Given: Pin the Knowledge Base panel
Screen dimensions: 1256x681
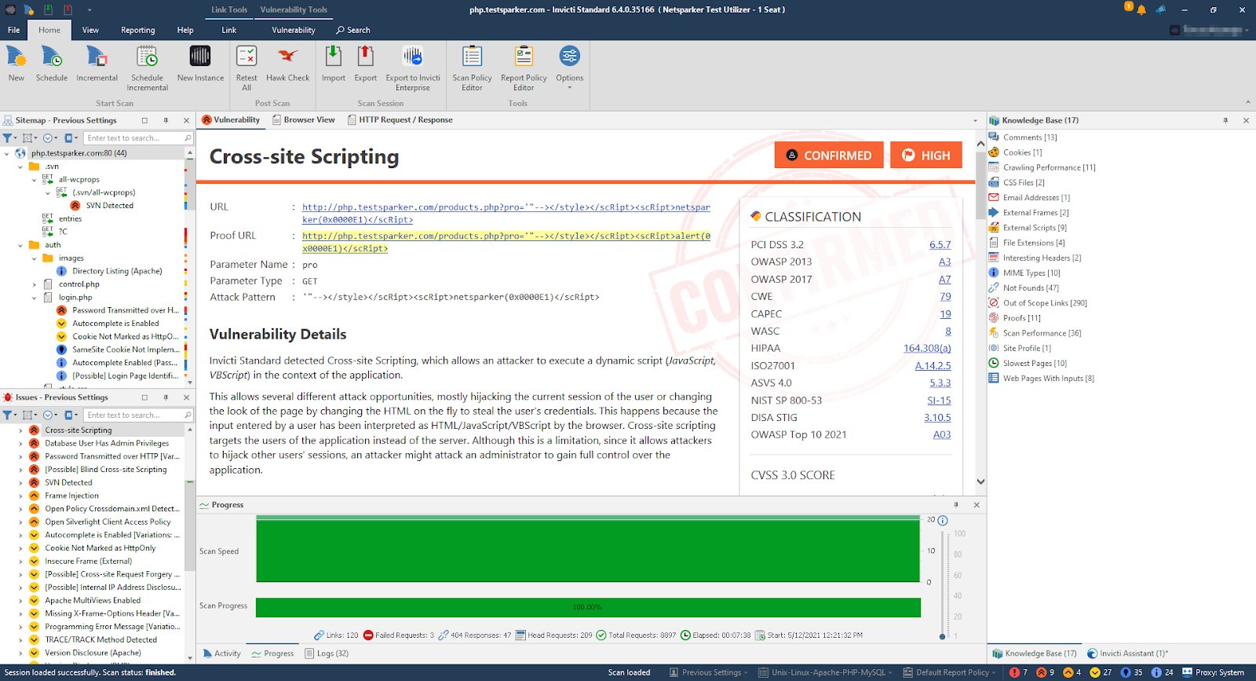Looking at the screenshot, I should pos(1225,120).
